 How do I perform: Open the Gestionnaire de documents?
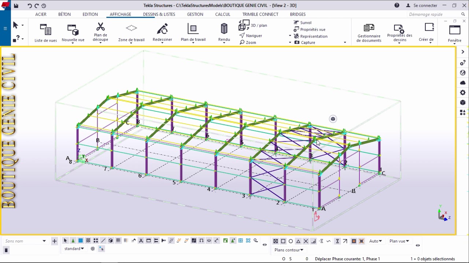369,33
